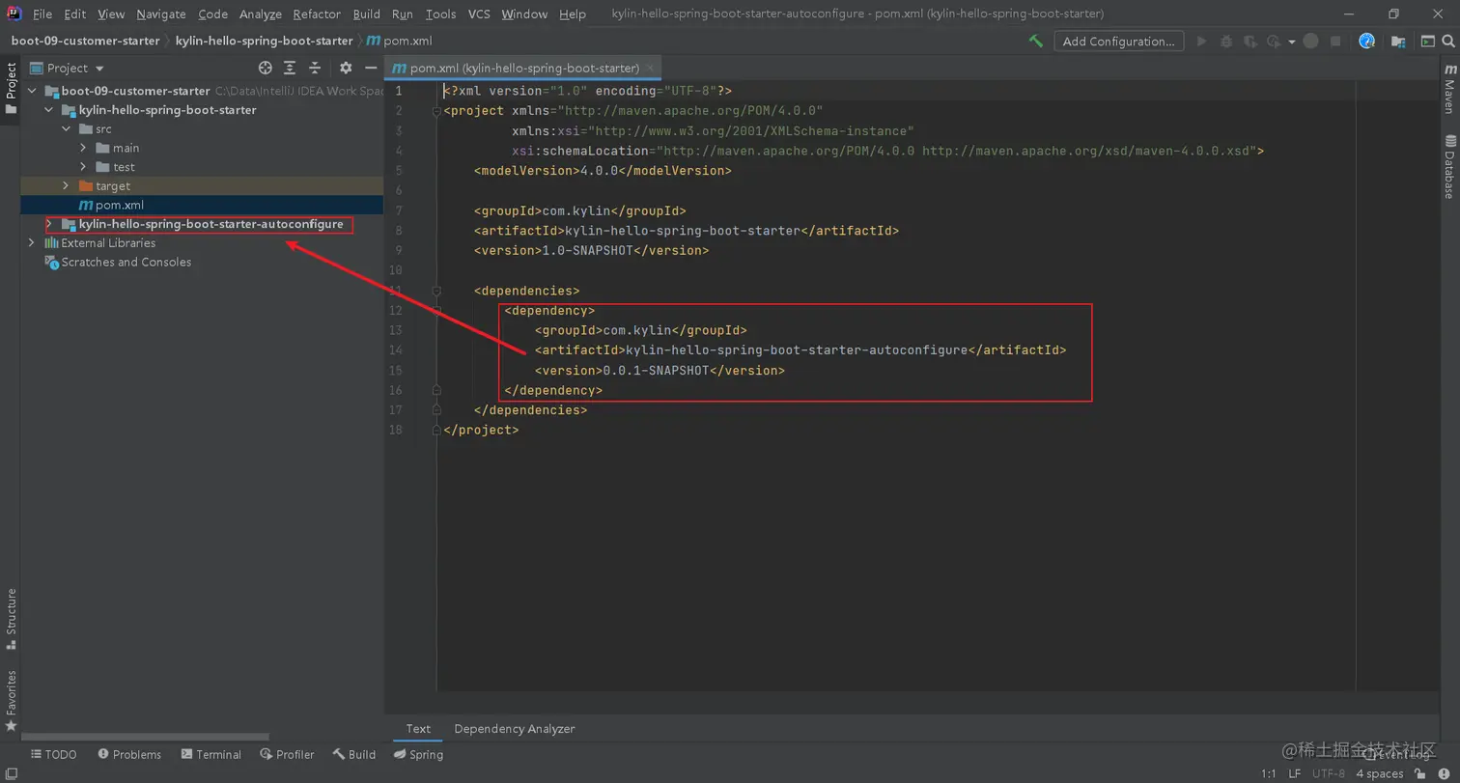Open the VCS menu
Screen dimensions: 1460x783
tap(479, 14)
